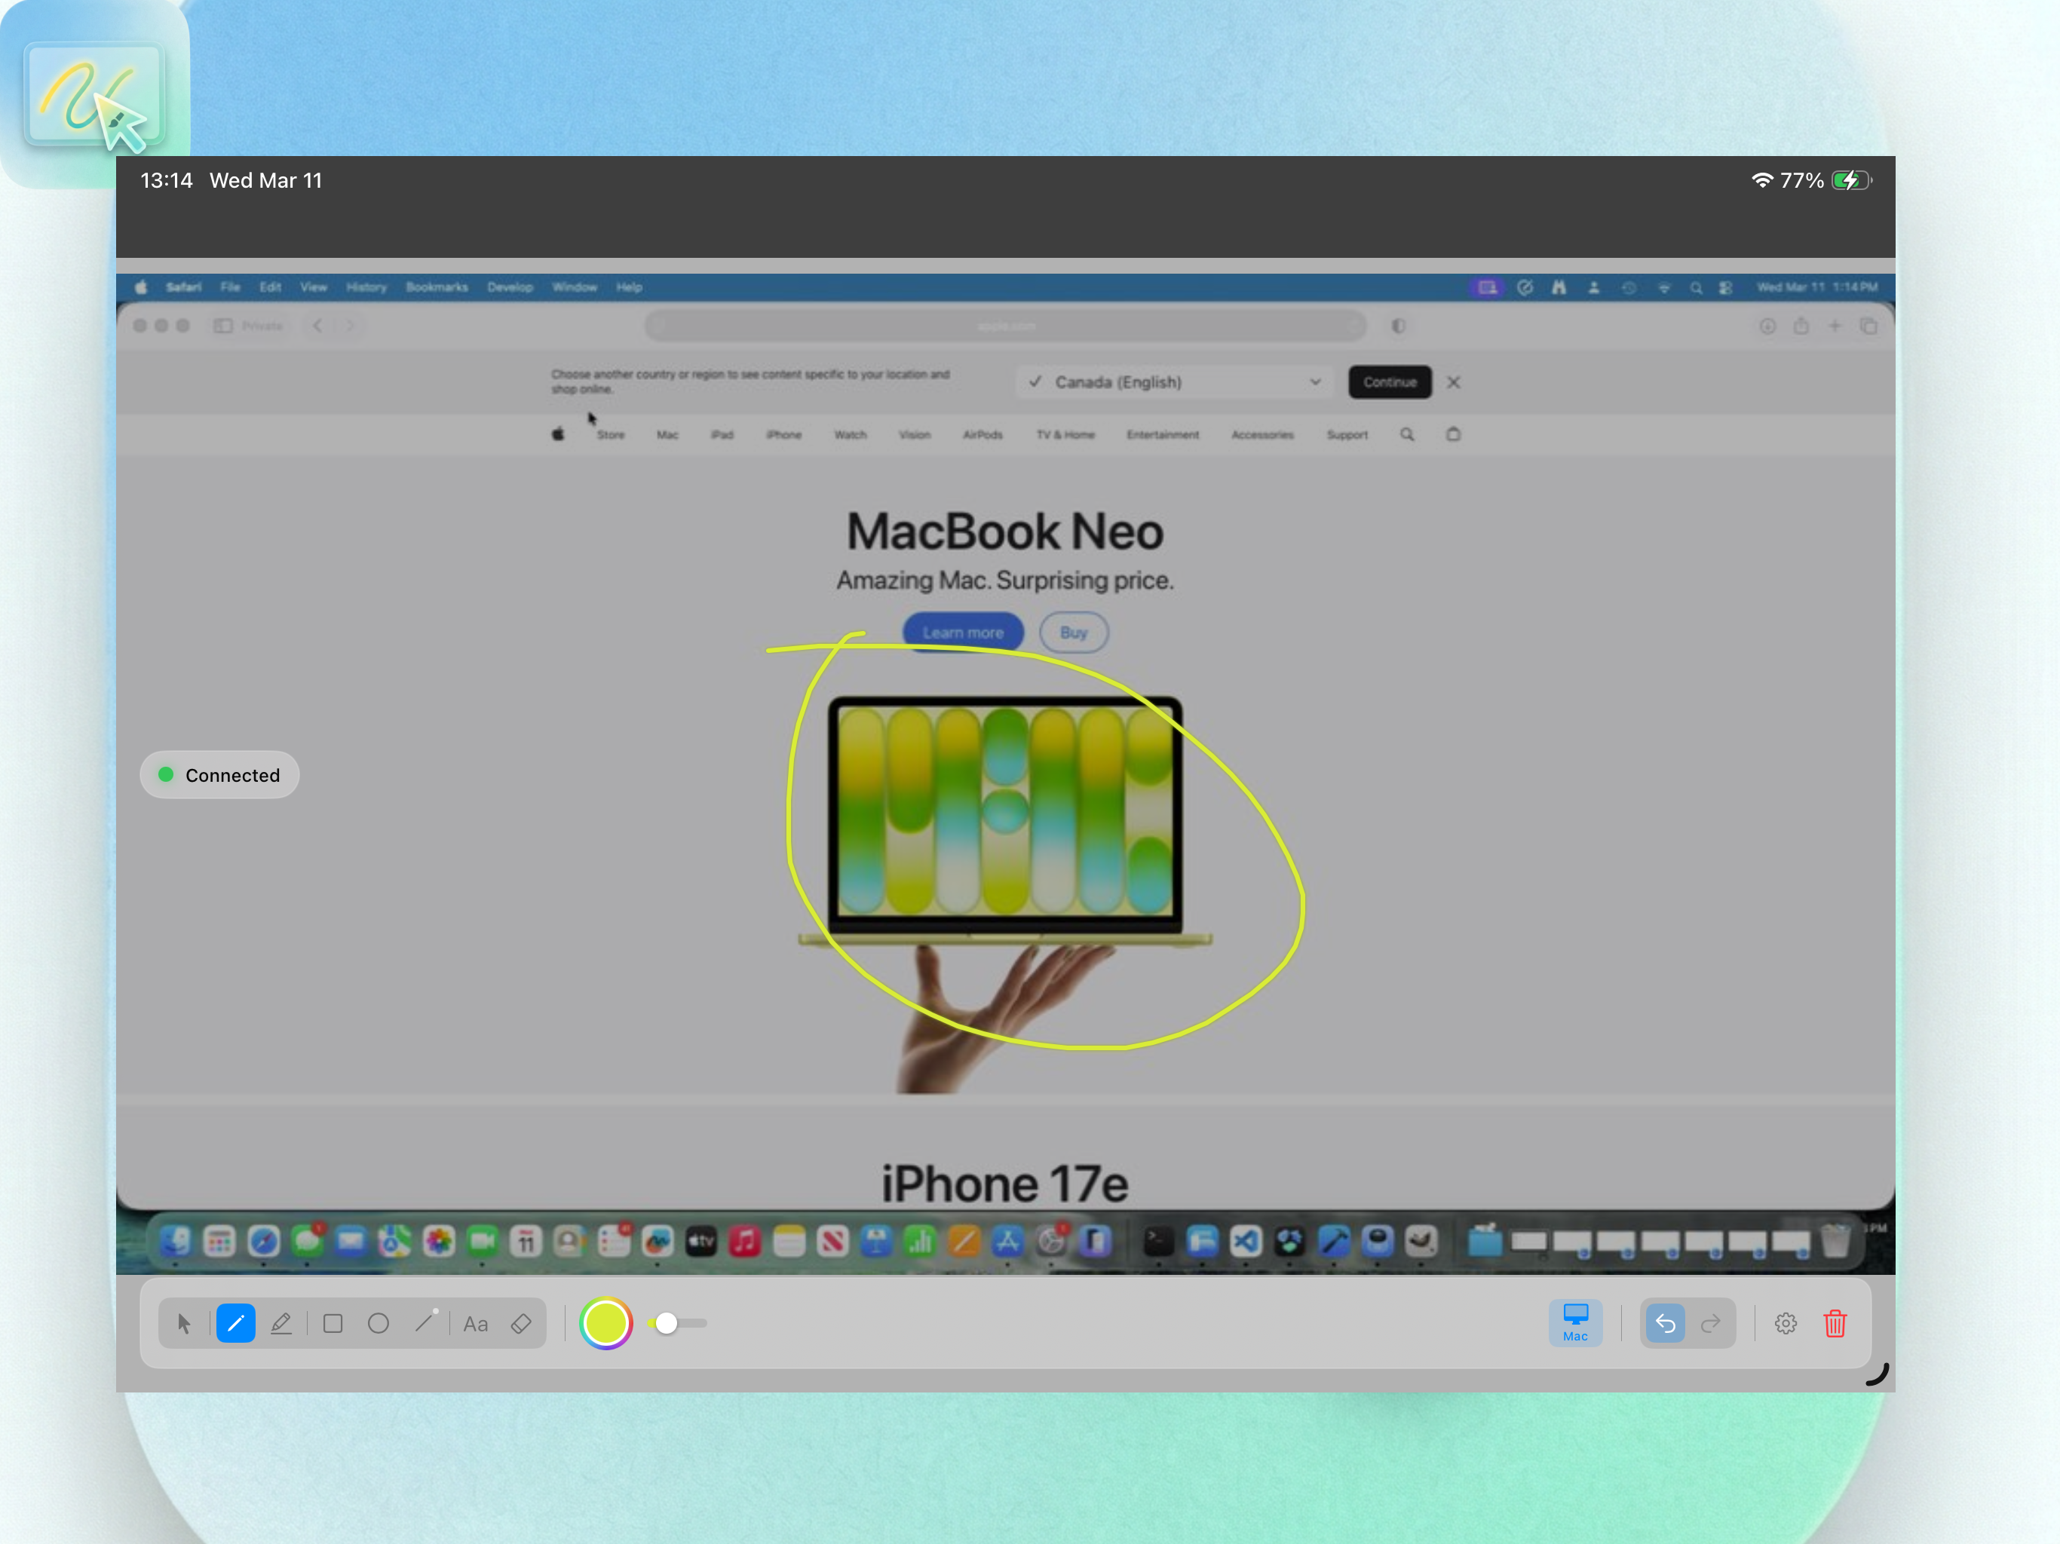The height and width of the screenshot is (1544, 2060).
Task: Open the iPhone nav link
Action: pyautogui.click(x=784, y=435)
